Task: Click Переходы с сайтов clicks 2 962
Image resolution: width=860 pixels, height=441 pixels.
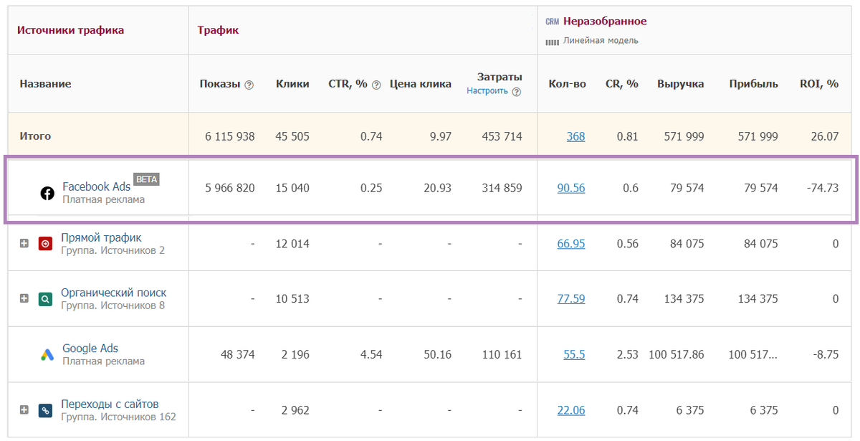Action: tap(295, 410)
